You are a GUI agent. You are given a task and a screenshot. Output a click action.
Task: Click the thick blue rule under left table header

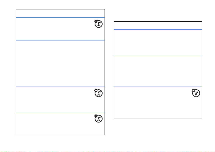pyautogui.click(x=60, y=17)
